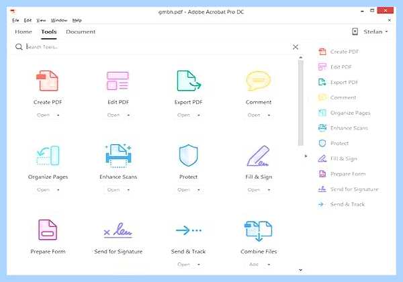Click the Create PDF shortcut icon in right pane
The image size is (403, 282).
coord(322,52)
